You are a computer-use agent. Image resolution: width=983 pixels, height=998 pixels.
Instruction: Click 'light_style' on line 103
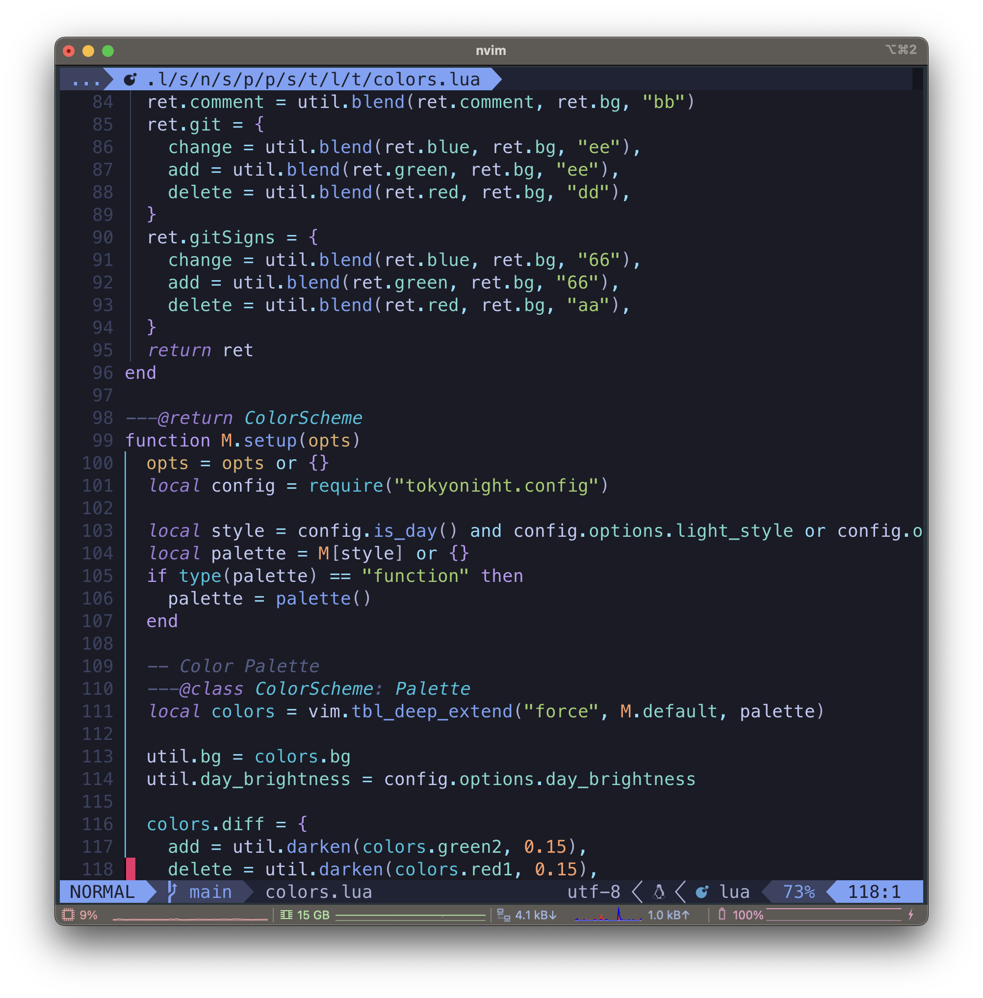(x=734, y=531)
